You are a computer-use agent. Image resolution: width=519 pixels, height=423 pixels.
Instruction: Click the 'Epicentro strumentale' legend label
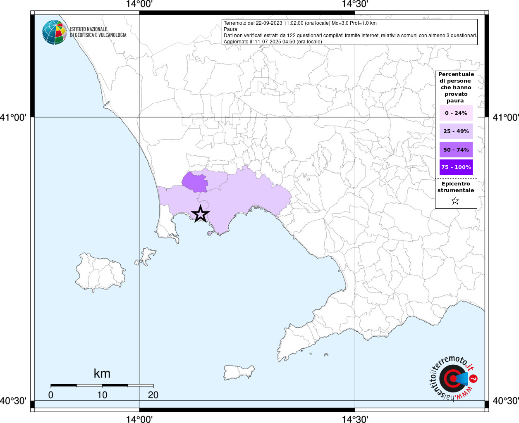(456, 187)
